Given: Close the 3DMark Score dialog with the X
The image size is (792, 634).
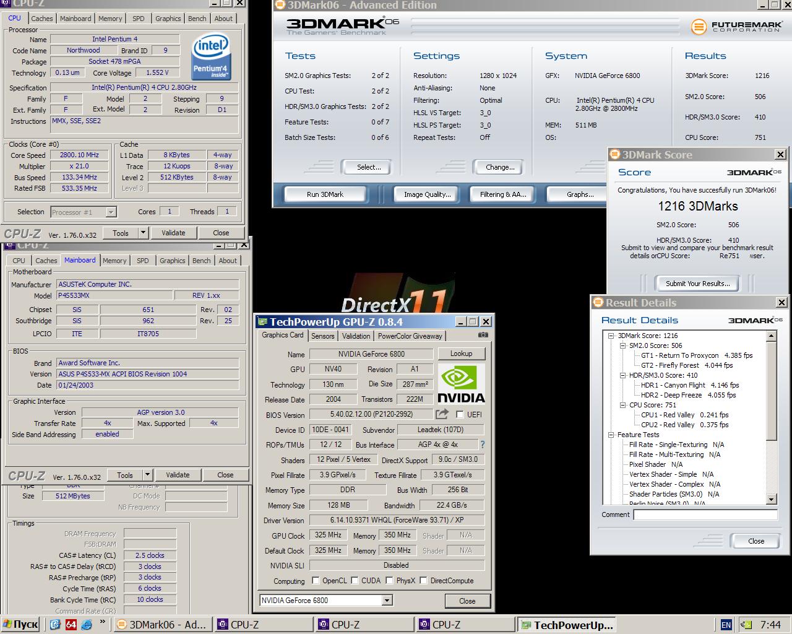Looking at the screenshot, I should (780, 155).
